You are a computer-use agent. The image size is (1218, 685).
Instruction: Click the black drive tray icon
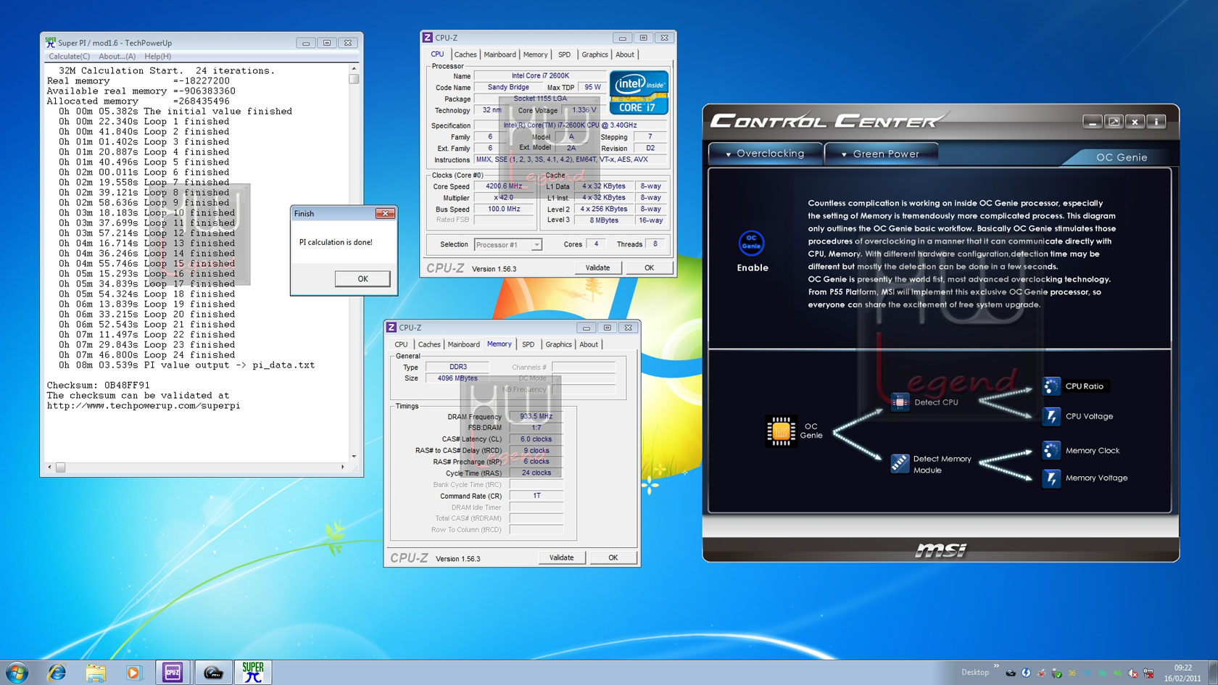pos(1011,673)
